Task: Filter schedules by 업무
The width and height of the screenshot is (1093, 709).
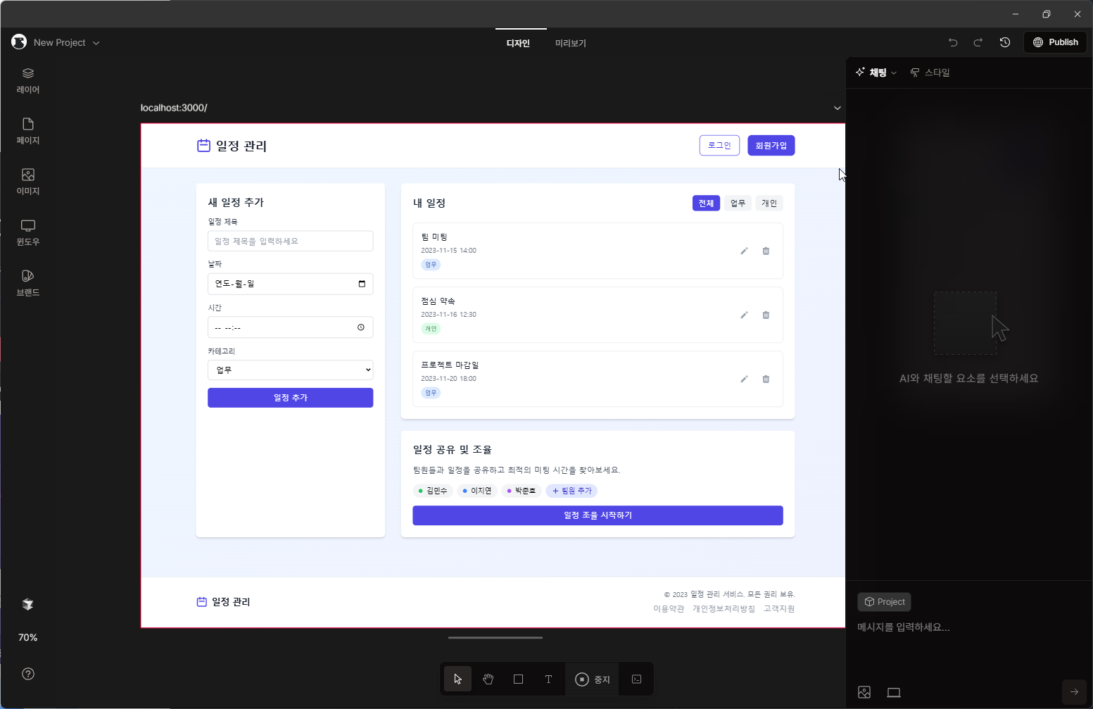Action: (738, 203)
